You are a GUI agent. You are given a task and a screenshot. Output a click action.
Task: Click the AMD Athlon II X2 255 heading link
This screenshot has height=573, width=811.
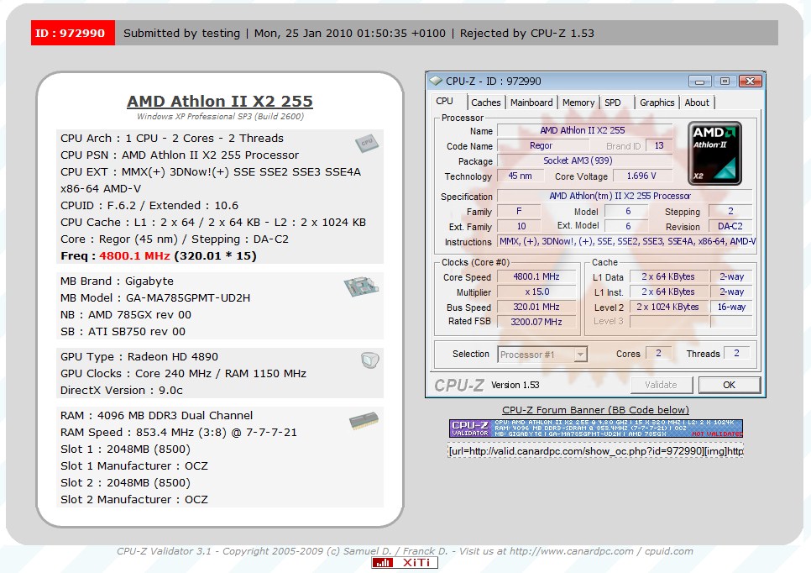220,101
